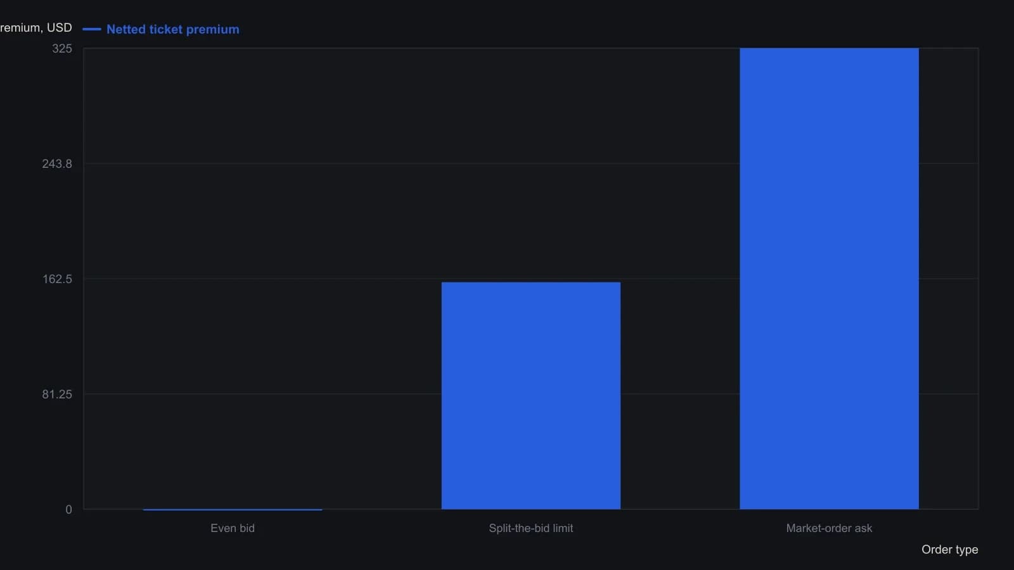The height and width of the screenshot is (570, 1014).
Task: Click the 325 y-axis tick value
Action: pos(62,49)
